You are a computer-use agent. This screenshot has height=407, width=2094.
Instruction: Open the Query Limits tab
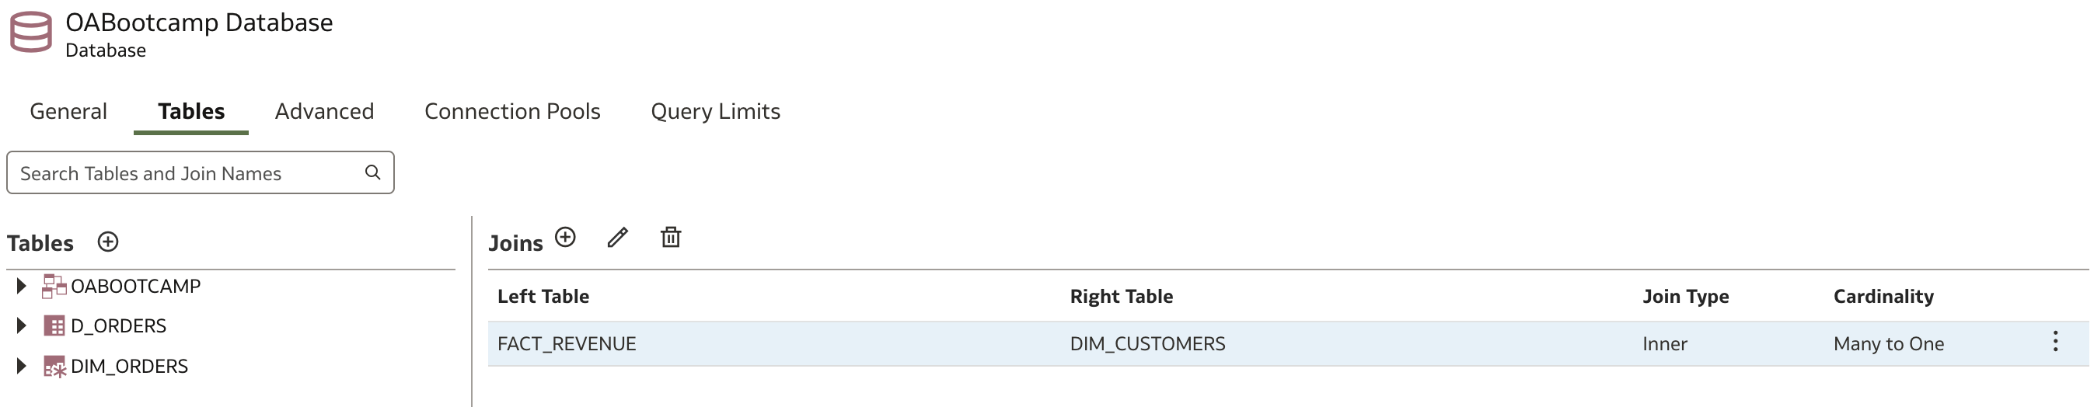(715, 111)
